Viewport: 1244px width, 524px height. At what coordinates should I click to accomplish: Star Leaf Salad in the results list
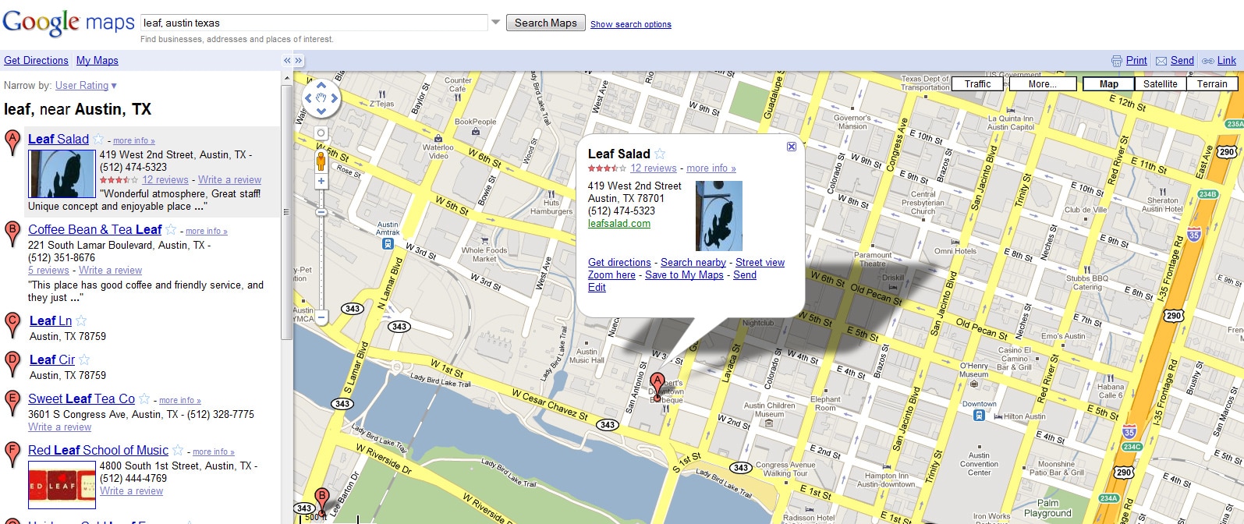pyautogui.click(x=98, y=139)
